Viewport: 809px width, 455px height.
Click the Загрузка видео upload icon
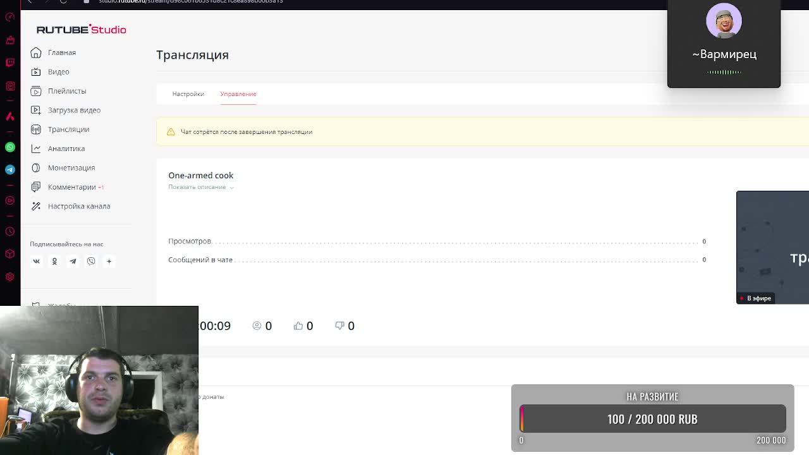click(36, 110)
